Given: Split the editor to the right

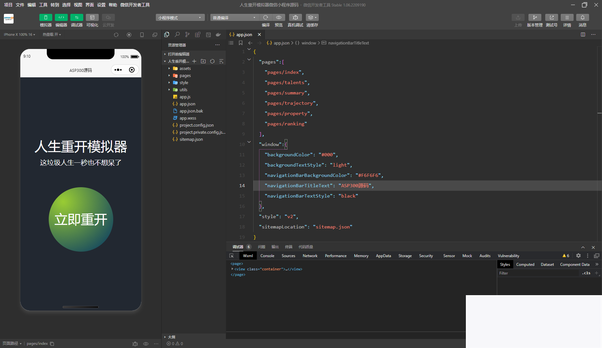Looking at the screenshot, I should [583, 34].
